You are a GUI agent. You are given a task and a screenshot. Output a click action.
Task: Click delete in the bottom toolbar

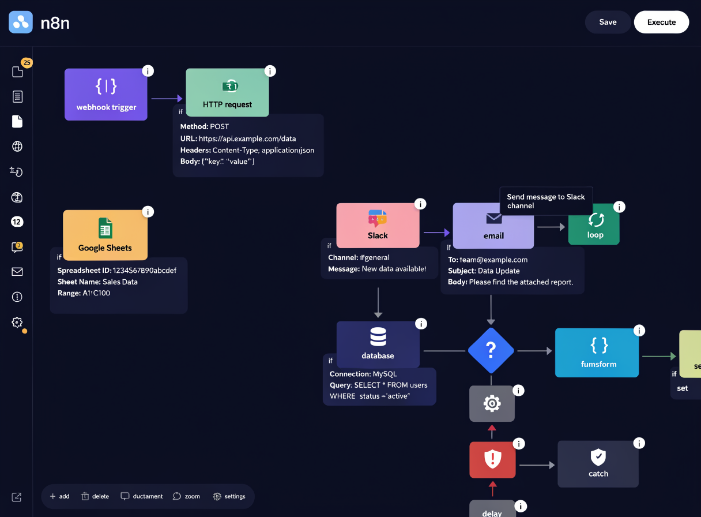pyautogui.click(x=95, y=496)
